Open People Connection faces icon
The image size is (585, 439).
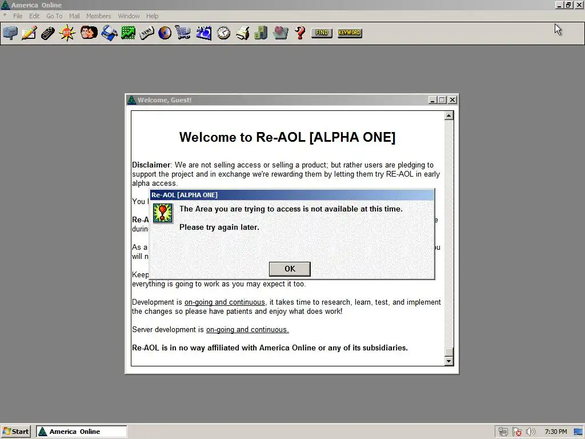click(89, 33)
